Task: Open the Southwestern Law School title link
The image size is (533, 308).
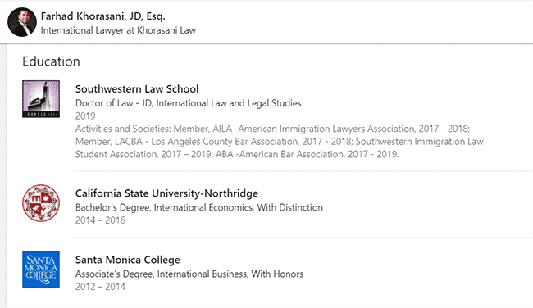Action: pyautogui.click(x=137, y=89)
